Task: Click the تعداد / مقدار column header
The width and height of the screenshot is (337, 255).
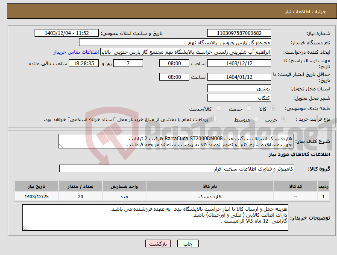Action: click(80, 186)
